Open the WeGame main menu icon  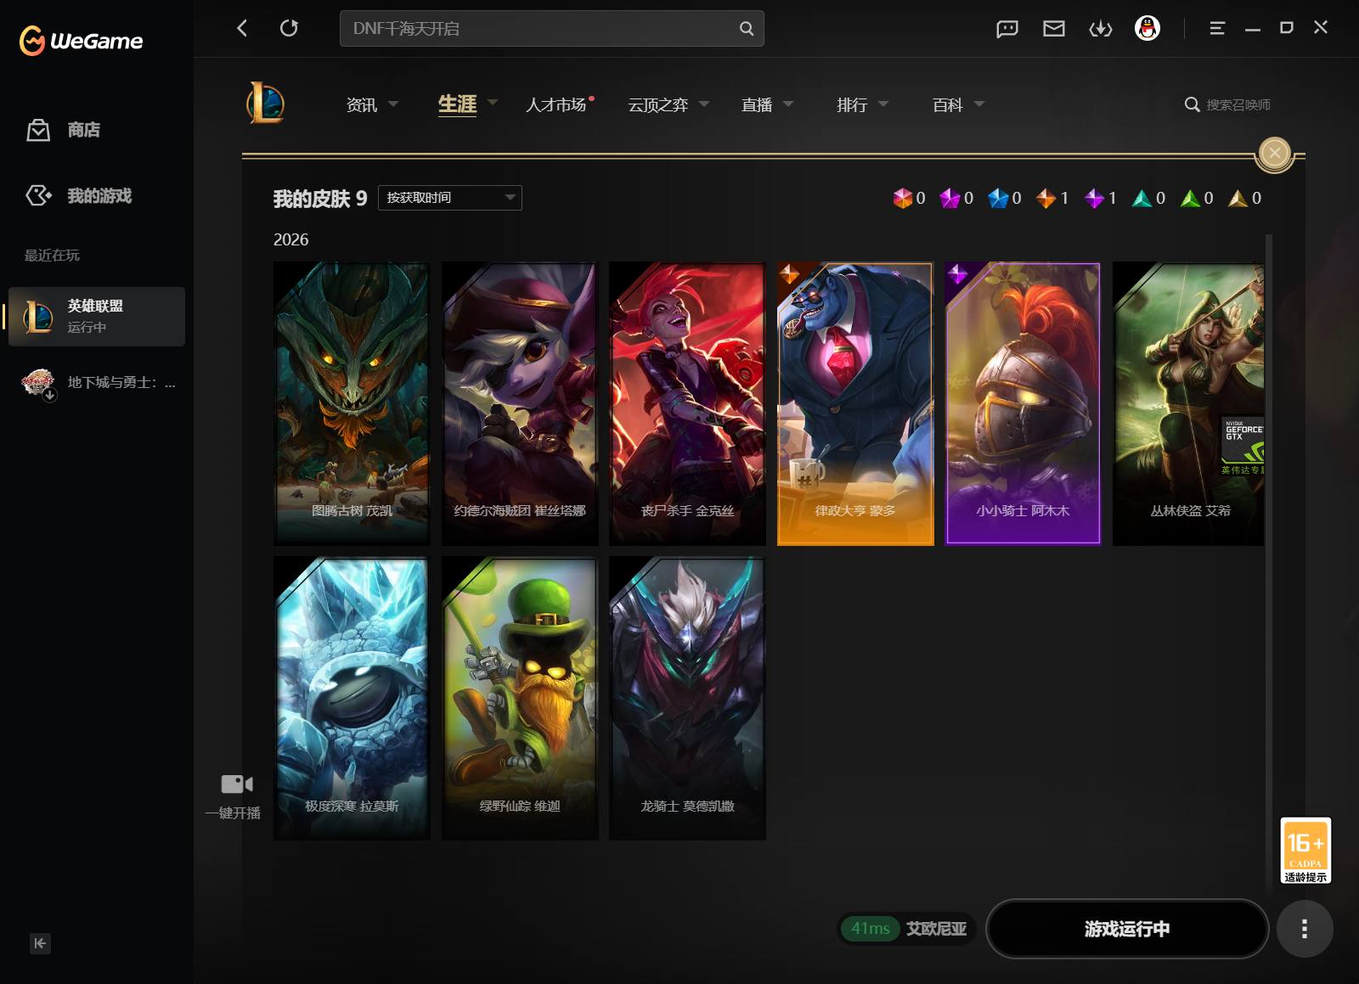[1216, 28]
